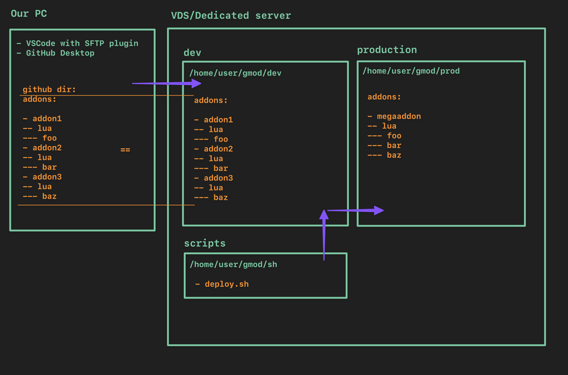The width and height of the screenshot is (568, 375).
Task: Click '– addon3' in dev box
Action: click(x=214, y=178)
